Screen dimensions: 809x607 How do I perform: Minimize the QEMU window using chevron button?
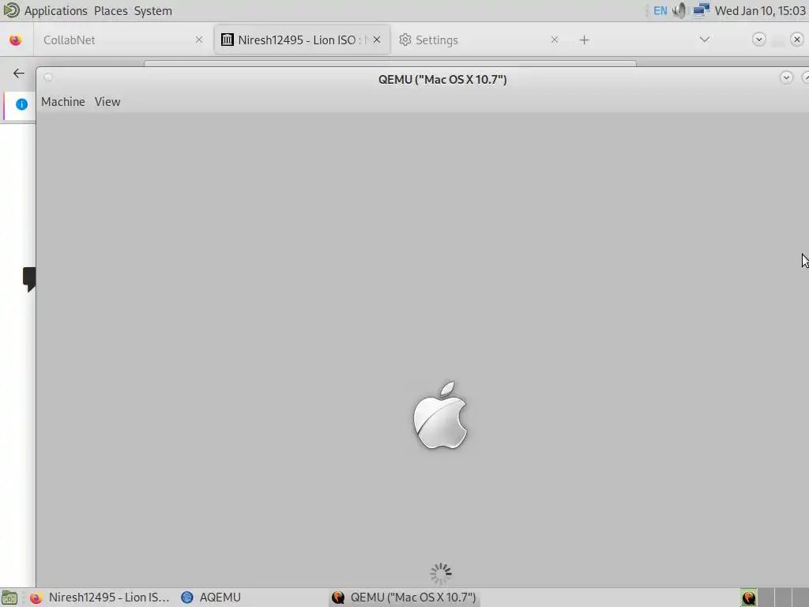pyautogui.click(x=786, y=78)
